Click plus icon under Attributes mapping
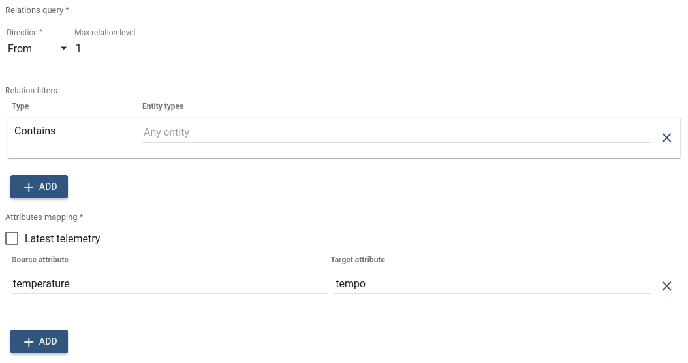Viewport: 688px width, 363px height. pyautogui.click(x=29, y=342)
